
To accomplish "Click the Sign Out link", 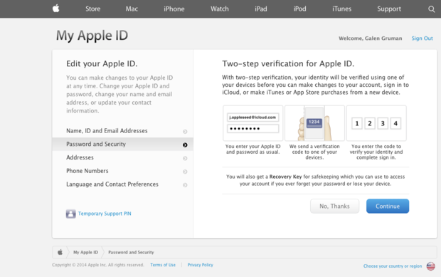I will [x=423, y=38].
